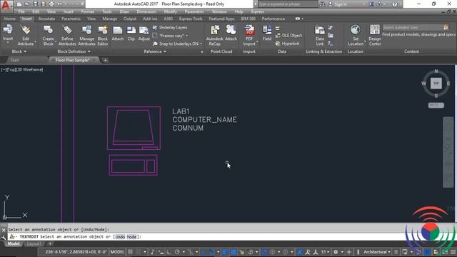This screenshot has width=457, height=257.
Task: Switch to the Home ribbon tab
Action: point(9,19)
